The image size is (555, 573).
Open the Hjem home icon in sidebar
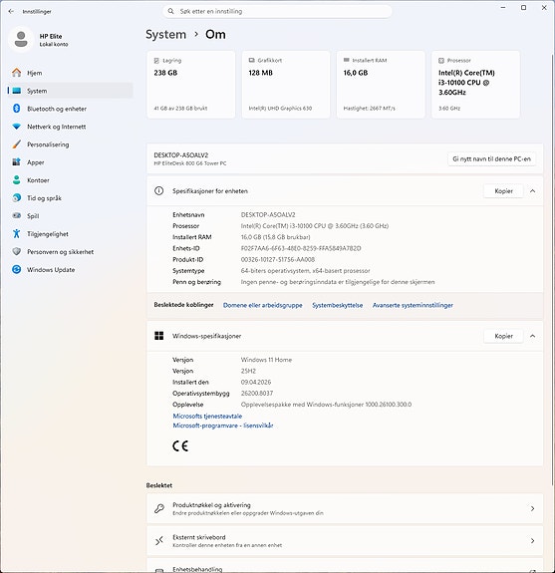[x=17, y=73]
